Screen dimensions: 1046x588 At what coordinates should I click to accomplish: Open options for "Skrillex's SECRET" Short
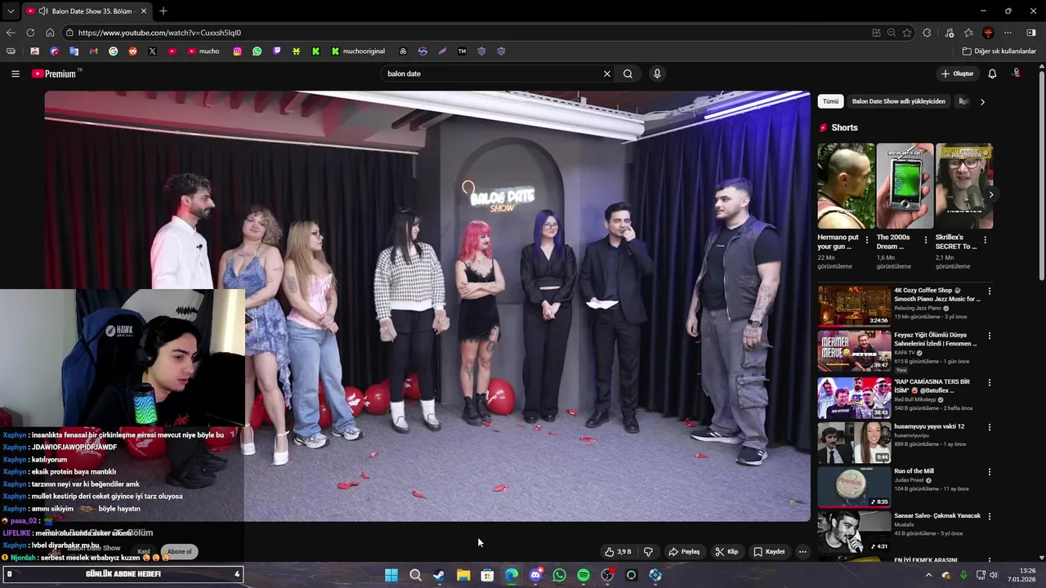(x=985, y=240)
